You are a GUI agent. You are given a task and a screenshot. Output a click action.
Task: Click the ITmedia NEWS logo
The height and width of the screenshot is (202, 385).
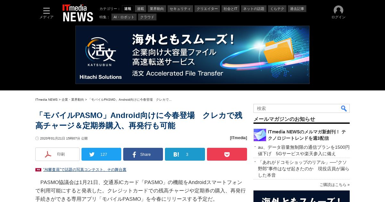click(78, 13)
